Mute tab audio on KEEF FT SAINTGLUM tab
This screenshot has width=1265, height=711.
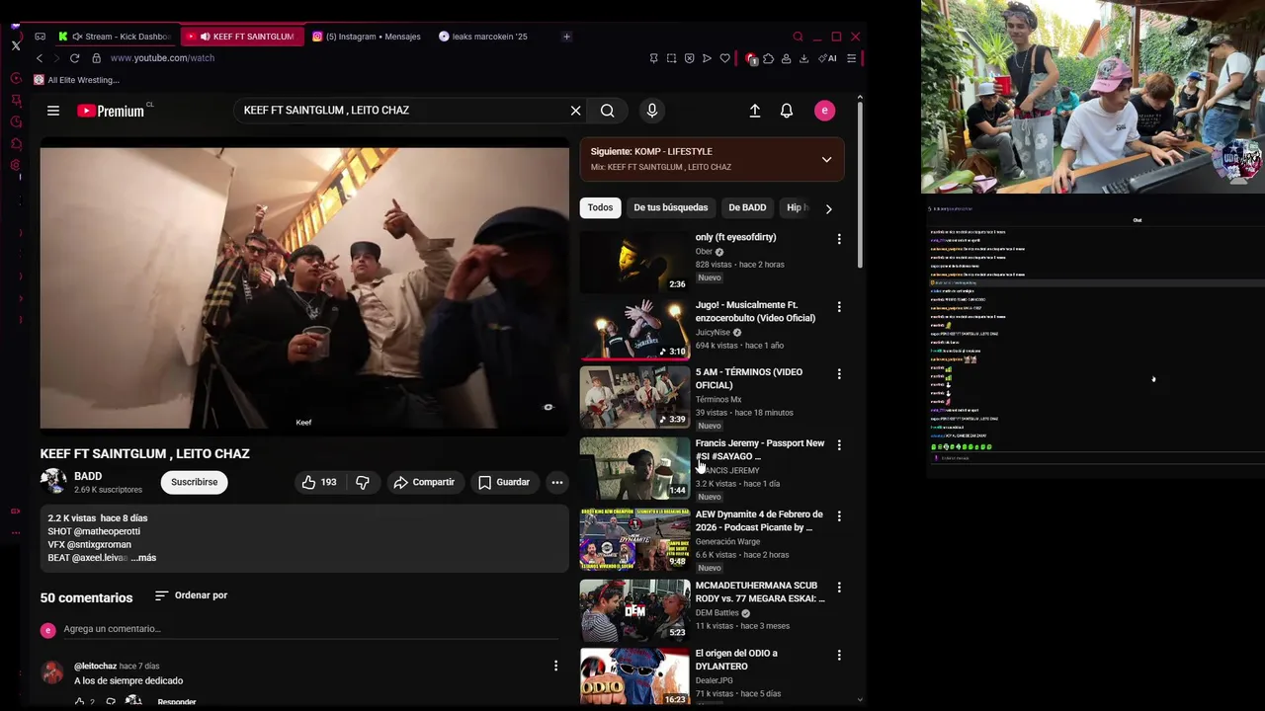pos(205,37)
